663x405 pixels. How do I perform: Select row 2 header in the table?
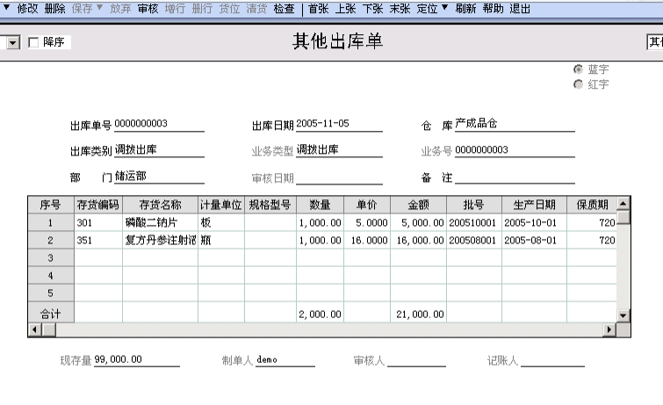pos(51,241)
